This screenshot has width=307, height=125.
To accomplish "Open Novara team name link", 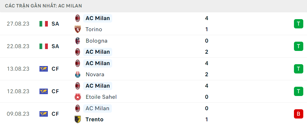I will [x=95, y=74].
